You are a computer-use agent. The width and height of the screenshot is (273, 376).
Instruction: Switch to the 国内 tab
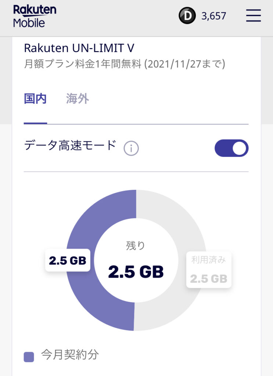click(x=35, y=99)
